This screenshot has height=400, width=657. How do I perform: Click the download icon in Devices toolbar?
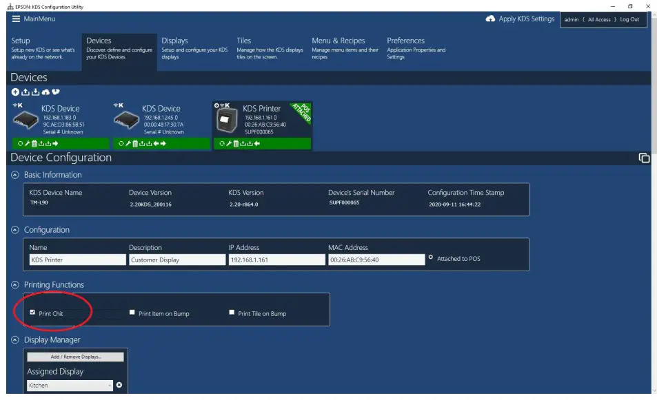36,92
